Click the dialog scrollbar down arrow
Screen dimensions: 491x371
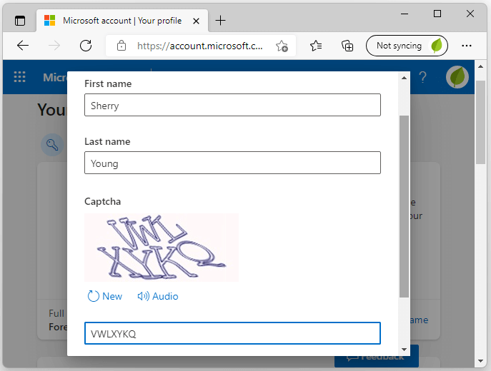coord(404,350)
